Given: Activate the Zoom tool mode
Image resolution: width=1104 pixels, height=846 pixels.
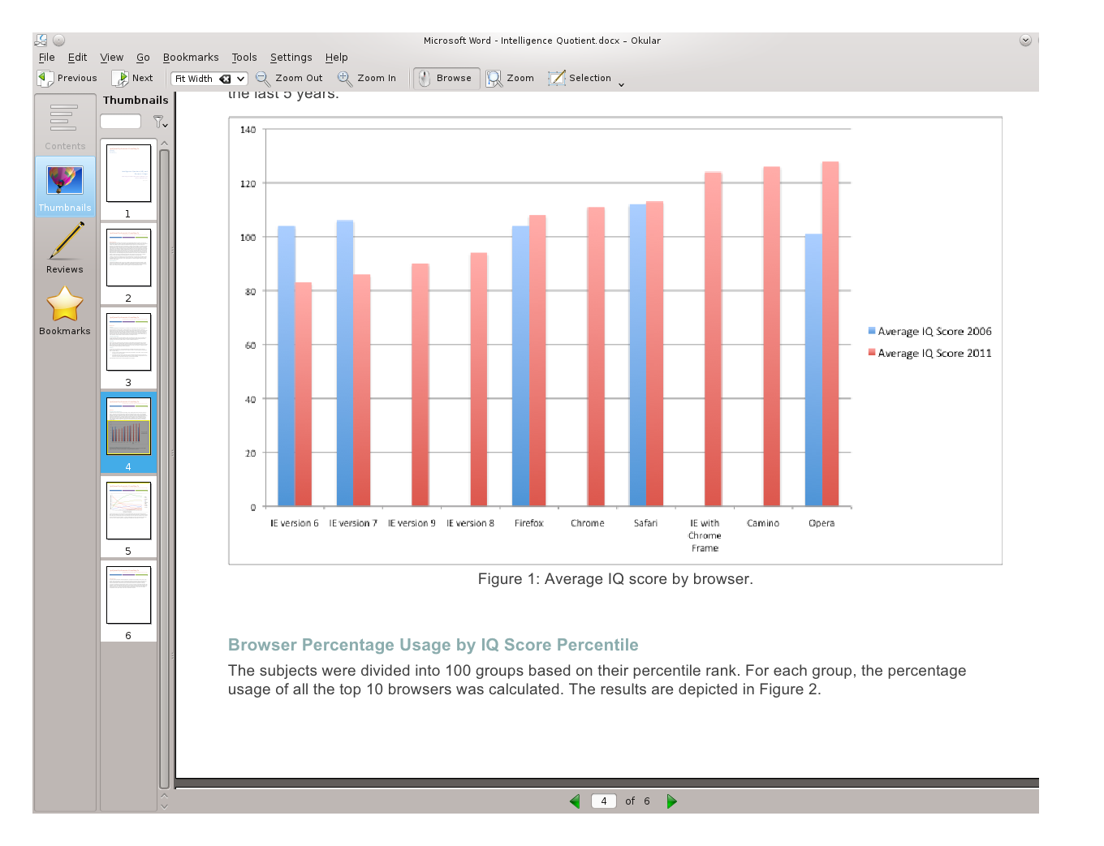Looking at the screenshot, I should (x=511, y=78).
